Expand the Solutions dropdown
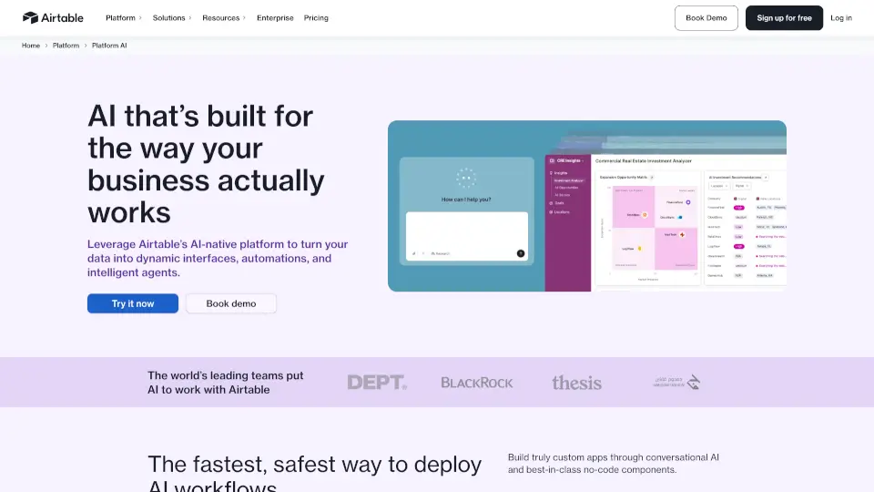Screen dimensions: 874x492 172,18
